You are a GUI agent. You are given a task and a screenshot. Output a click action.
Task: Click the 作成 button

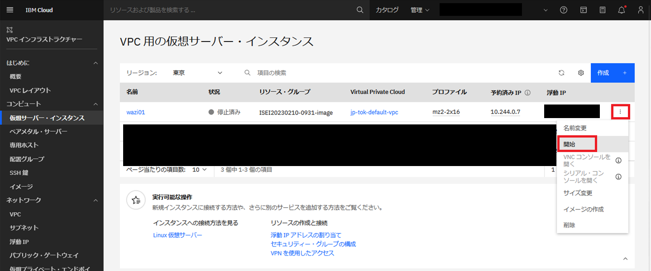(x=613, y=73)
